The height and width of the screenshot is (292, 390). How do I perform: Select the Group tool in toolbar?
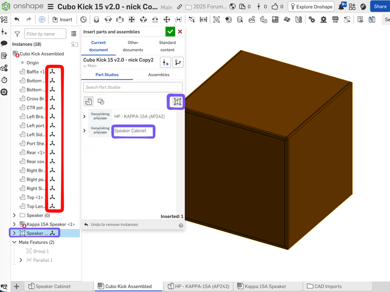coord(216,19)
